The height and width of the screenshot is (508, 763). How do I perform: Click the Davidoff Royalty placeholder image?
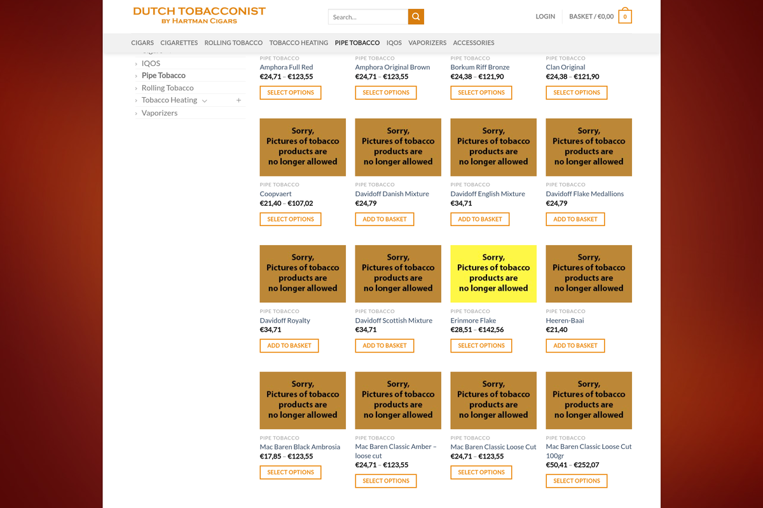[x=303, y=274]
